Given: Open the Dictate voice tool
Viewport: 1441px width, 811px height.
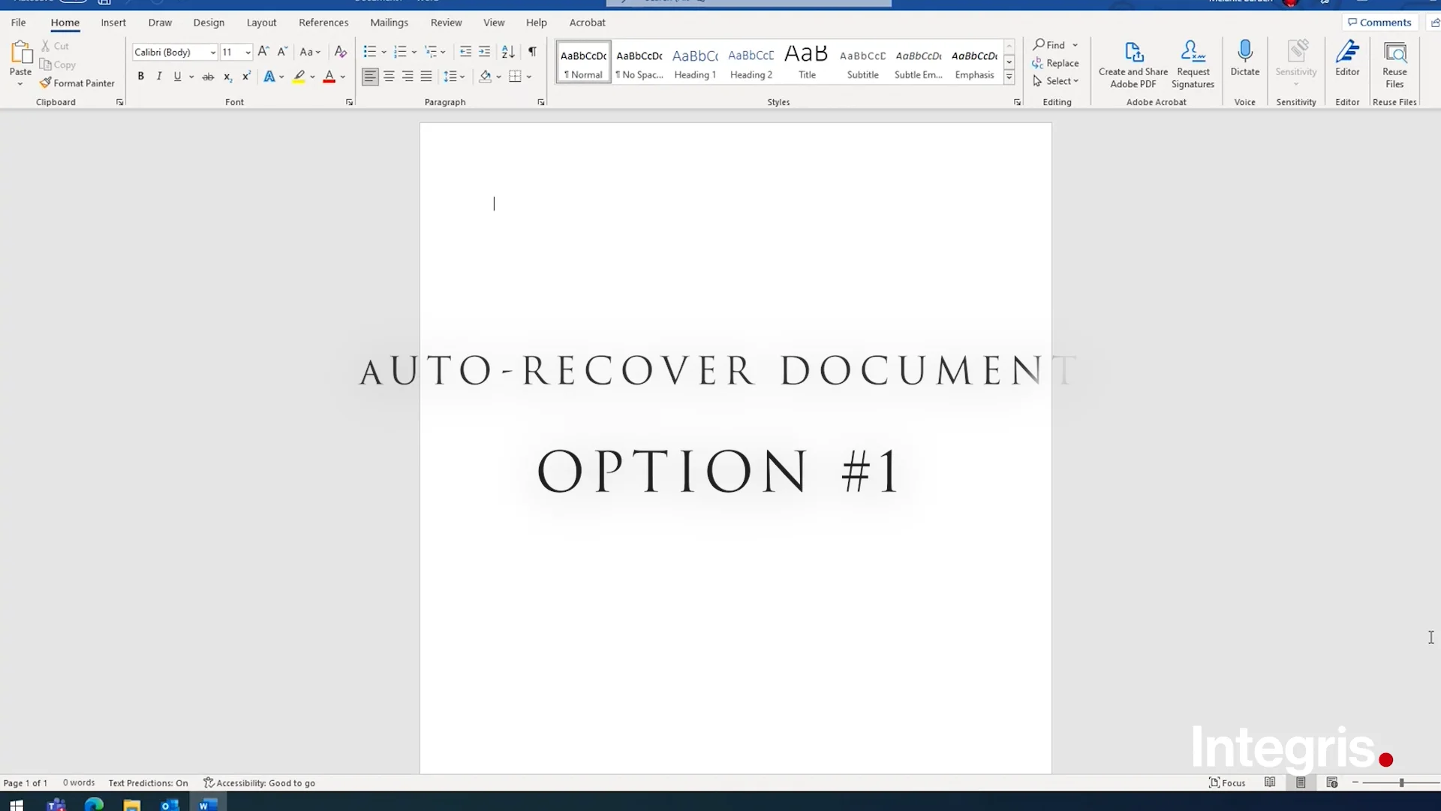Looking at the screenshot, I should (x=1244, y=60).
